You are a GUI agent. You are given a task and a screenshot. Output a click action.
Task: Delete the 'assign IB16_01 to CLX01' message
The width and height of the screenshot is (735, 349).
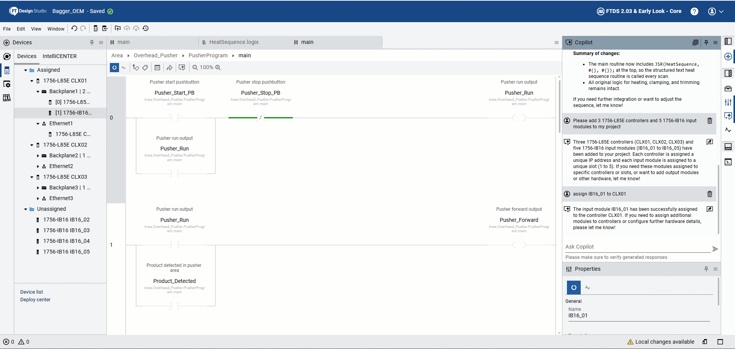point(709,194)
